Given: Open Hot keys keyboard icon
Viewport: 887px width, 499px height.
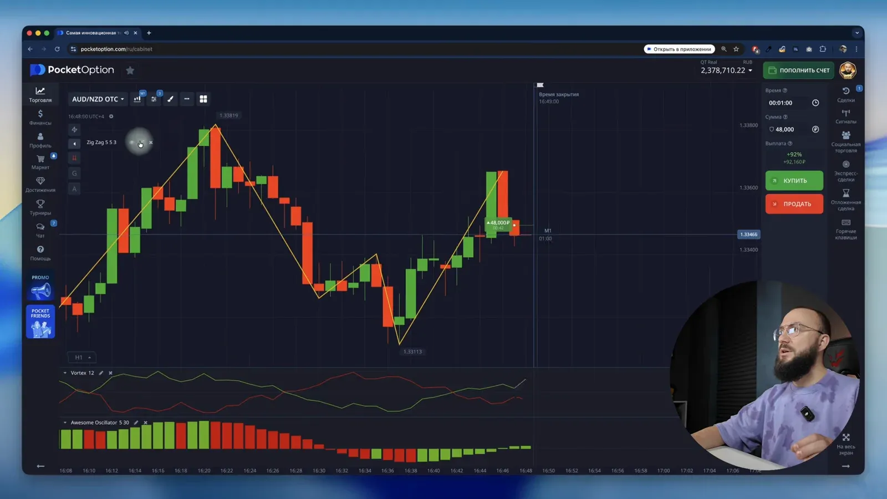Looking at the screenshot, I should (846, 229).
